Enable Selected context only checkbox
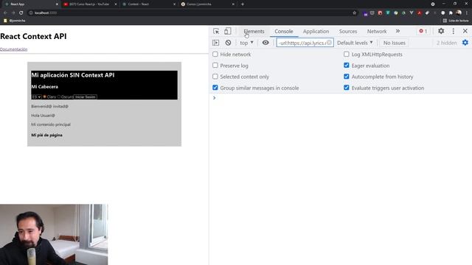Image resolution: width=472 pixels, height=265 pixels. (x=215, y=77)
